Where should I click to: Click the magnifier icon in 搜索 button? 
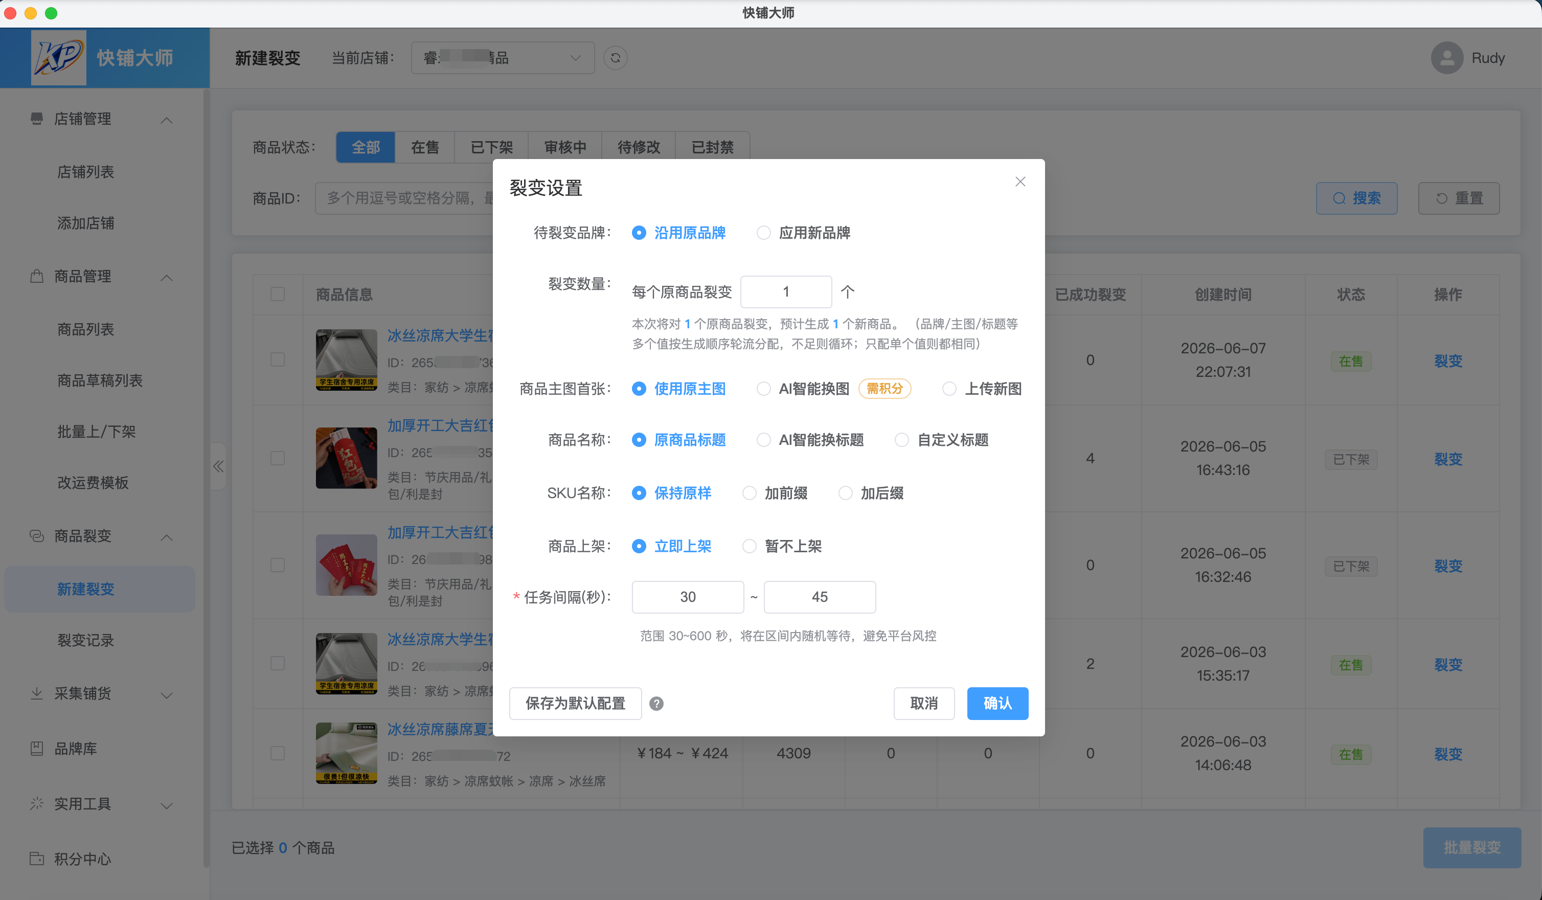(1339, 198)
